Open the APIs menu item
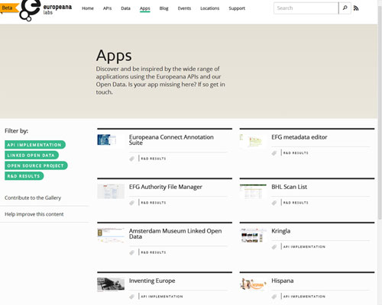 click(107, 8)
